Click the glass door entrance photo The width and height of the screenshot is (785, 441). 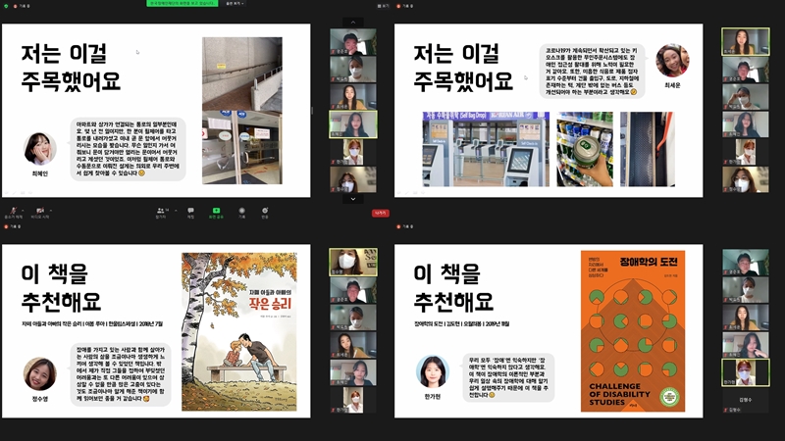coord(242,148)
